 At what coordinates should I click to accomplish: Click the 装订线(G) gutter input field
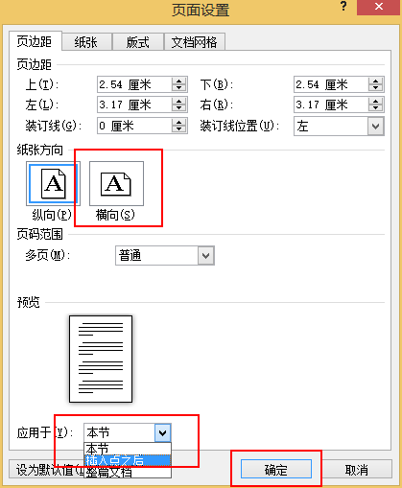[134, 126]
